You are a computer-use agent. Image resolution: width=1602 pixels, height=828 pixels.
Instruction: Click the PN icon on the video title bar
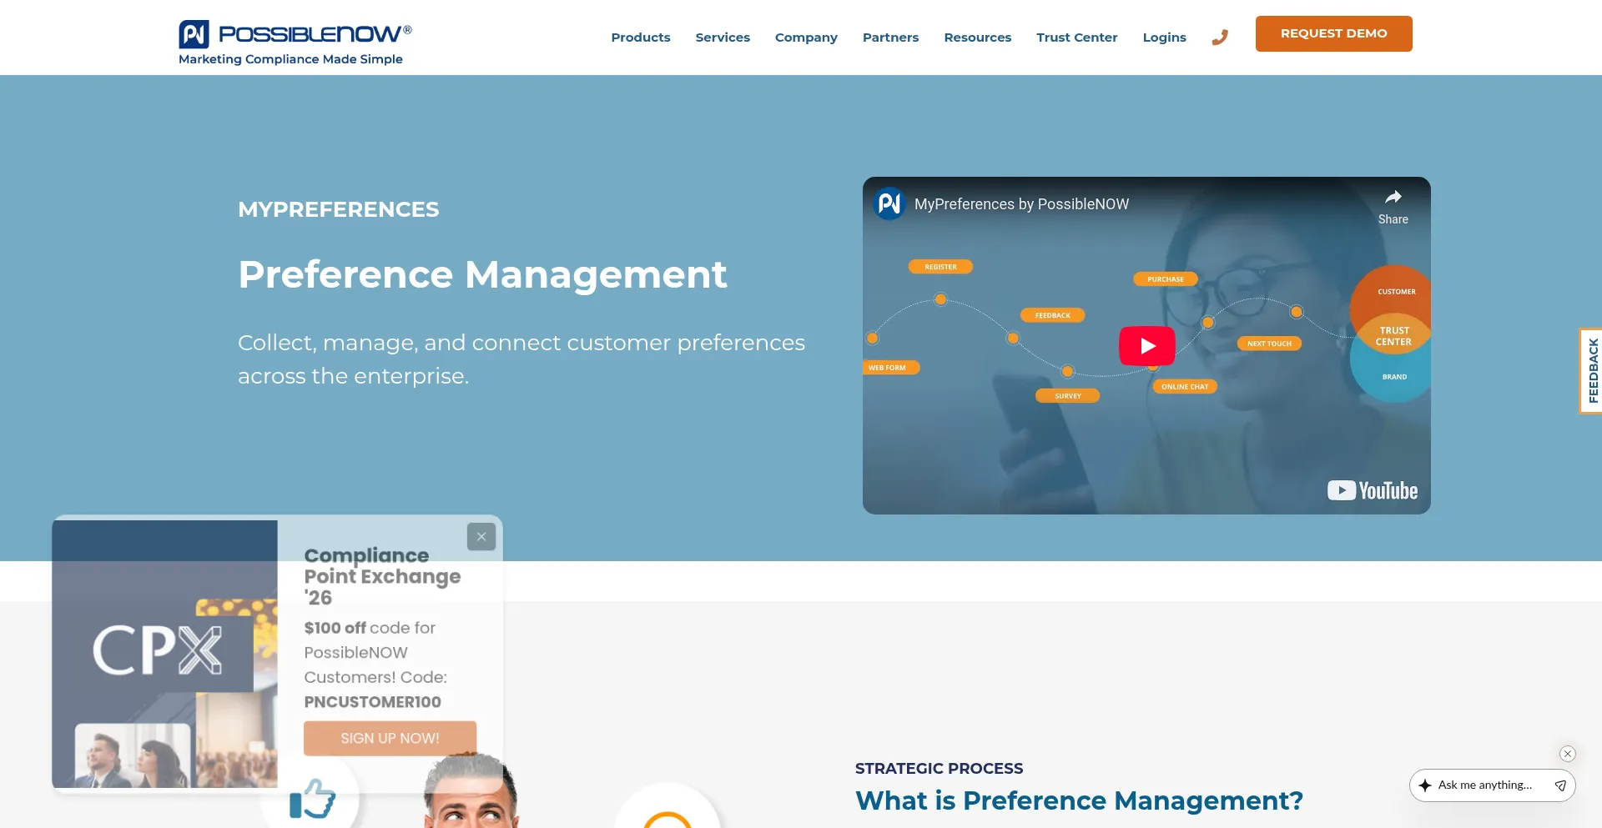pyautogui.click(x=889, y=203)
